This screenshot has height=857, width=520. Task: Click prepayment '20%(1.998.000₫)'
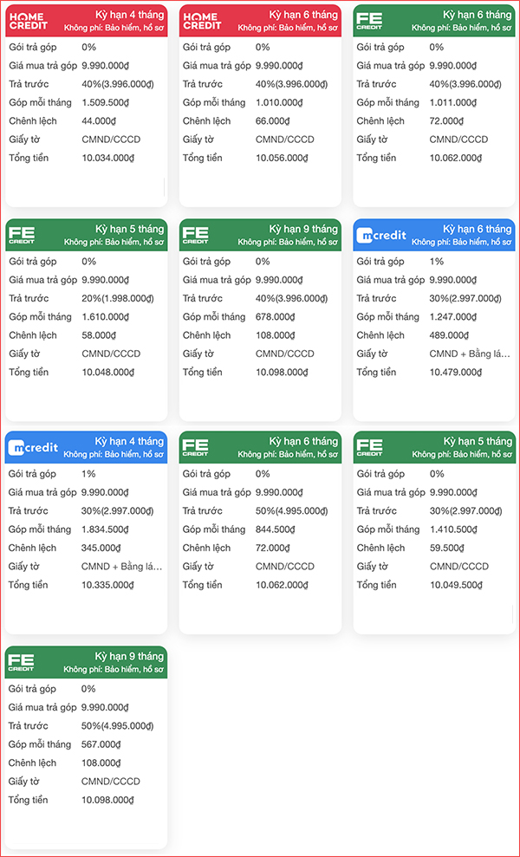118,298
